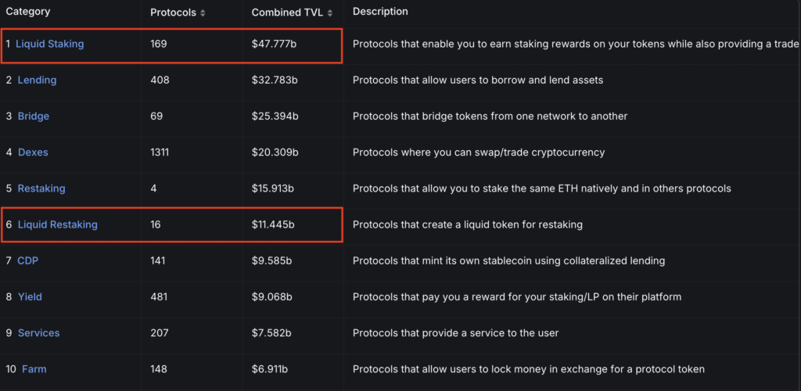The image size is (801, 391).
Task: Select the Lending description text
Action: (478, 80)
